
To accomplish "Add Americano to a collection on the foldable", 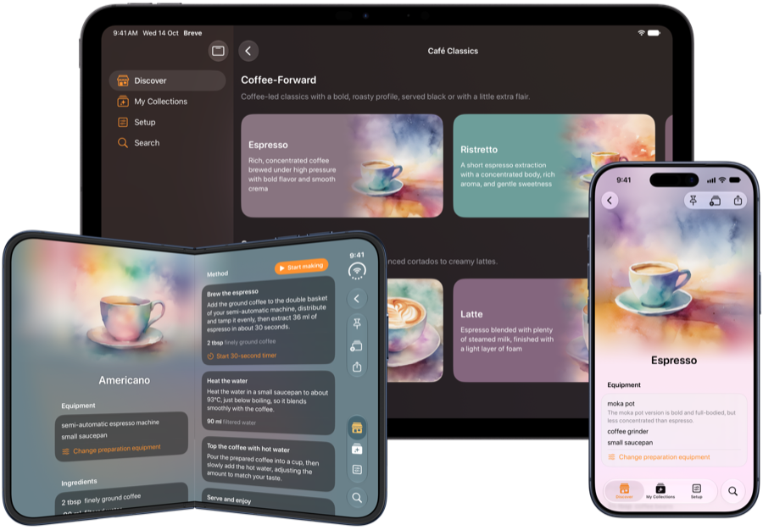I will point(357,346).
